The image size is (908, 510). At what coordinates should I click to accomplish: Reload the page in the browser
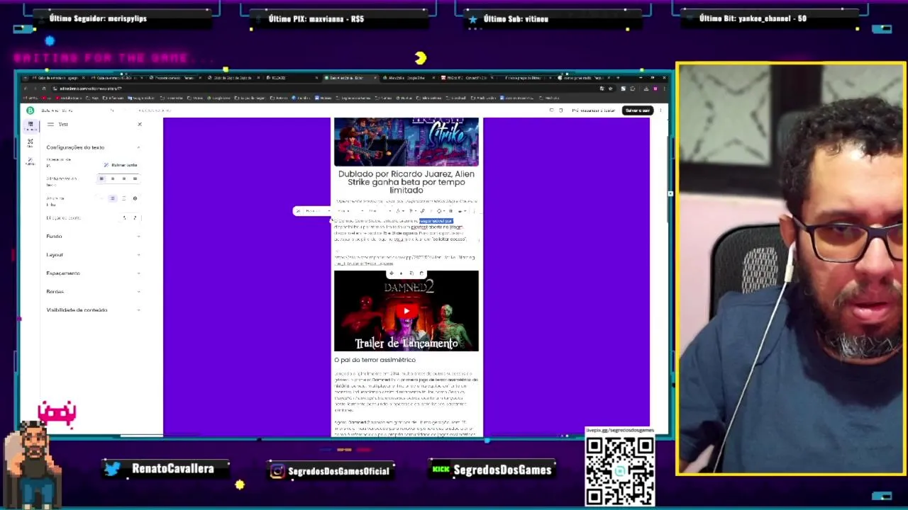pyautogui.click(x=44, y=89)
